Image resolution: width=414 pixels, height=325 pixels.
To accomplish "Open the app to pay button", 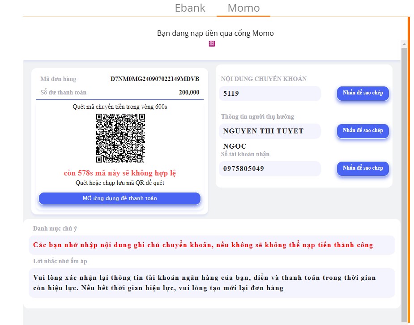I will (120, 198).
